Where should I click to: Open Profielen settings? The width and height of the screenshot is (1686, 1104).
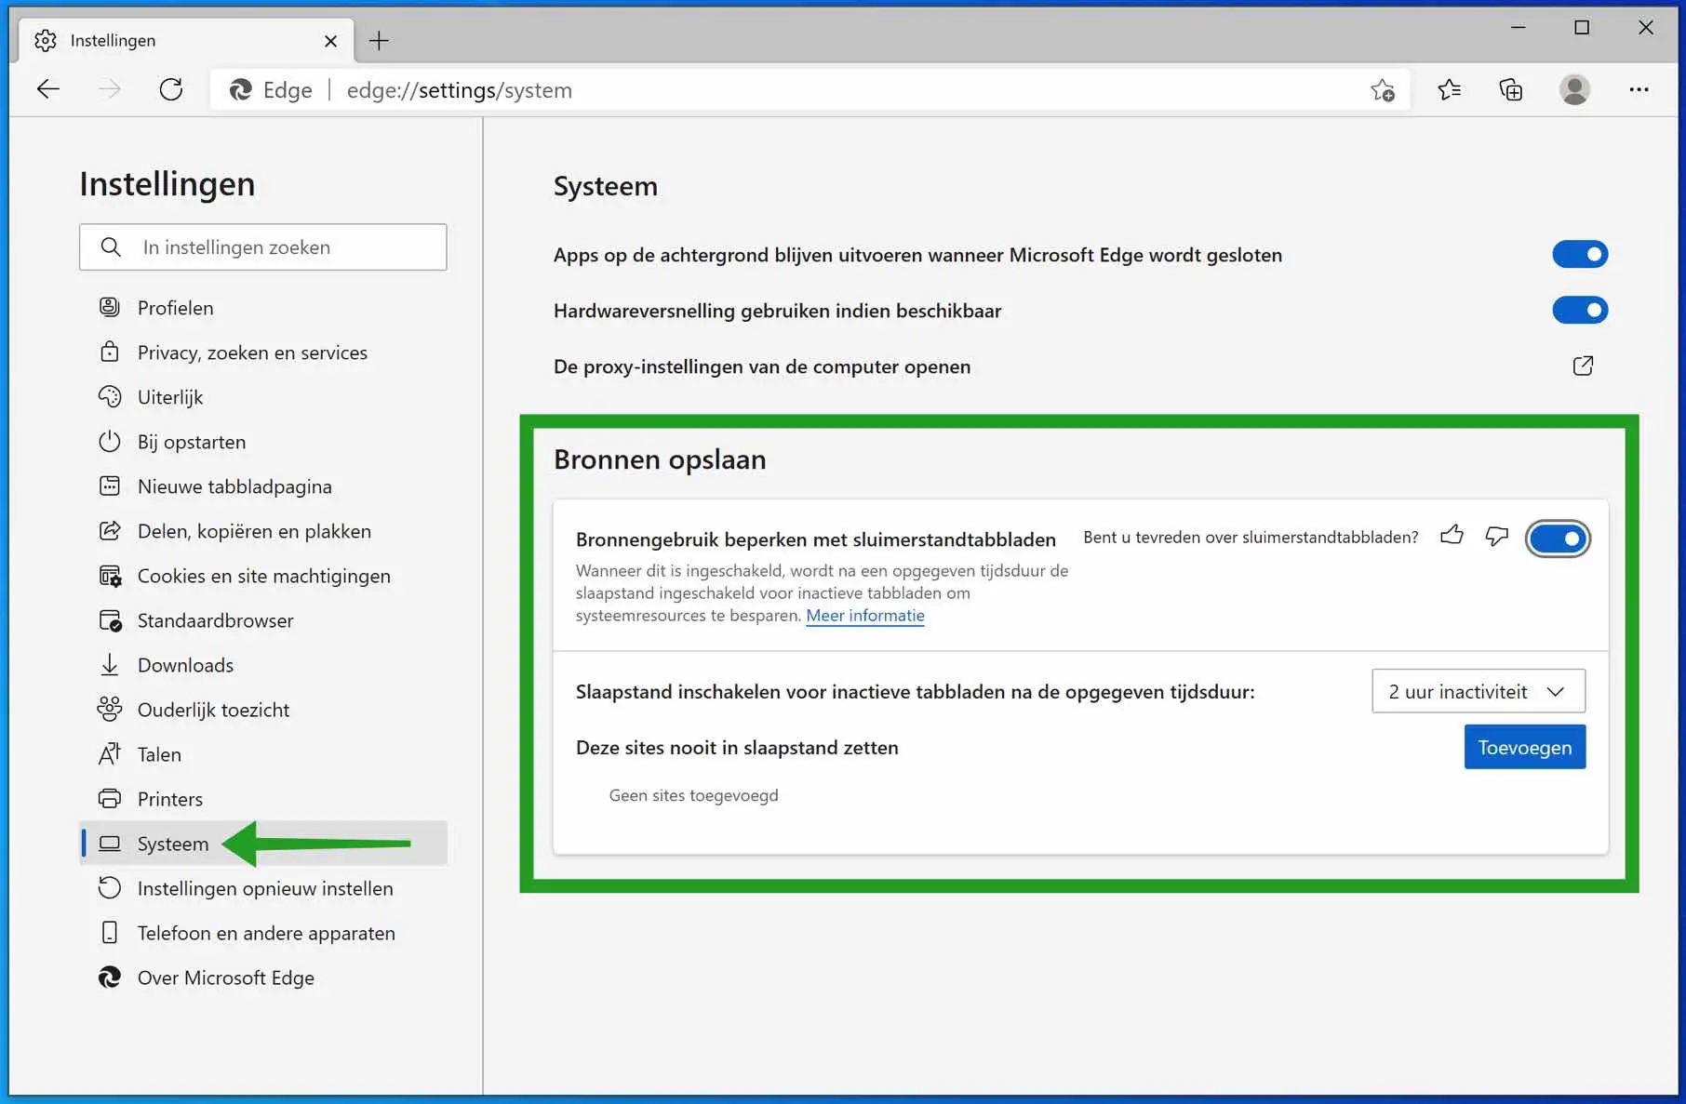[x=264, y=308]
